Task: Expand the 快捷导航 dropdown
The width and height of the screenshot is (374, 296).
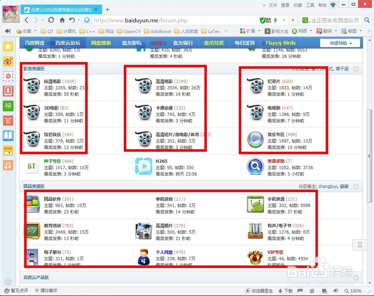Action: [340, 43]
